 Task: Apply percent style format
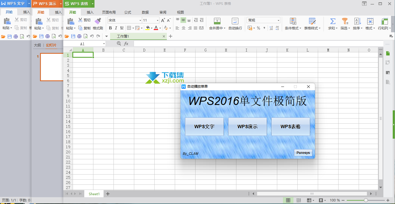point(259,28)
